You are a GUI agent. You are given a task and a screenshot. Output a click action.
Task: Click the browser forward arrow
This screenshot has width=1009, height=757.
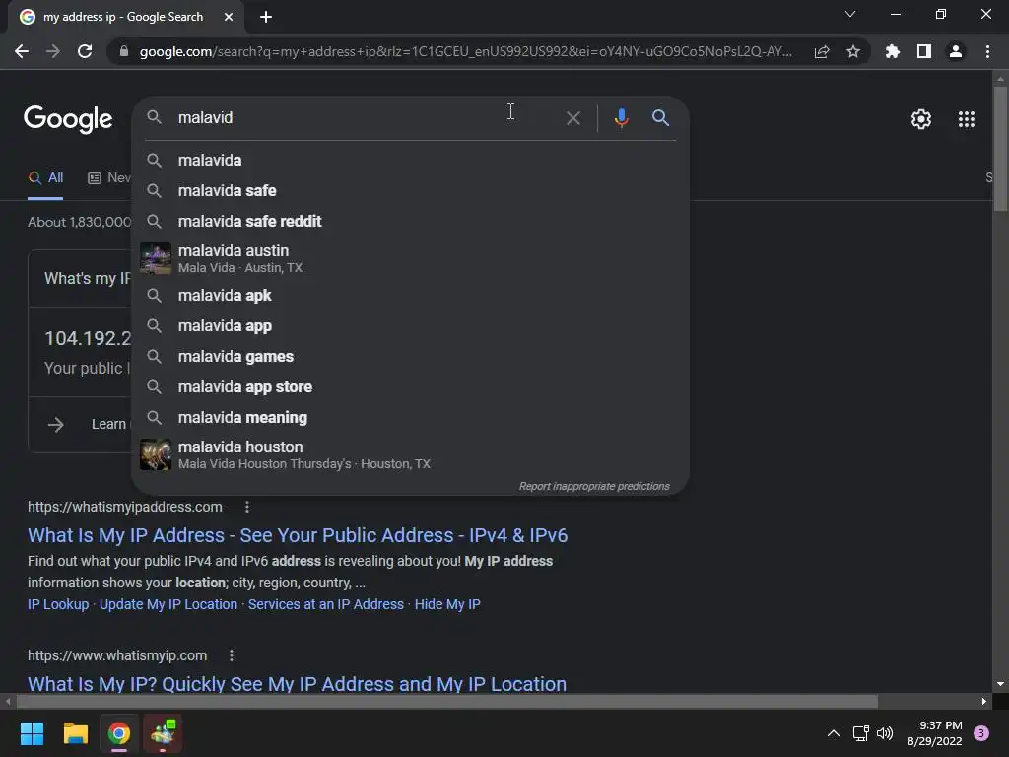click(x=53, y=51)
